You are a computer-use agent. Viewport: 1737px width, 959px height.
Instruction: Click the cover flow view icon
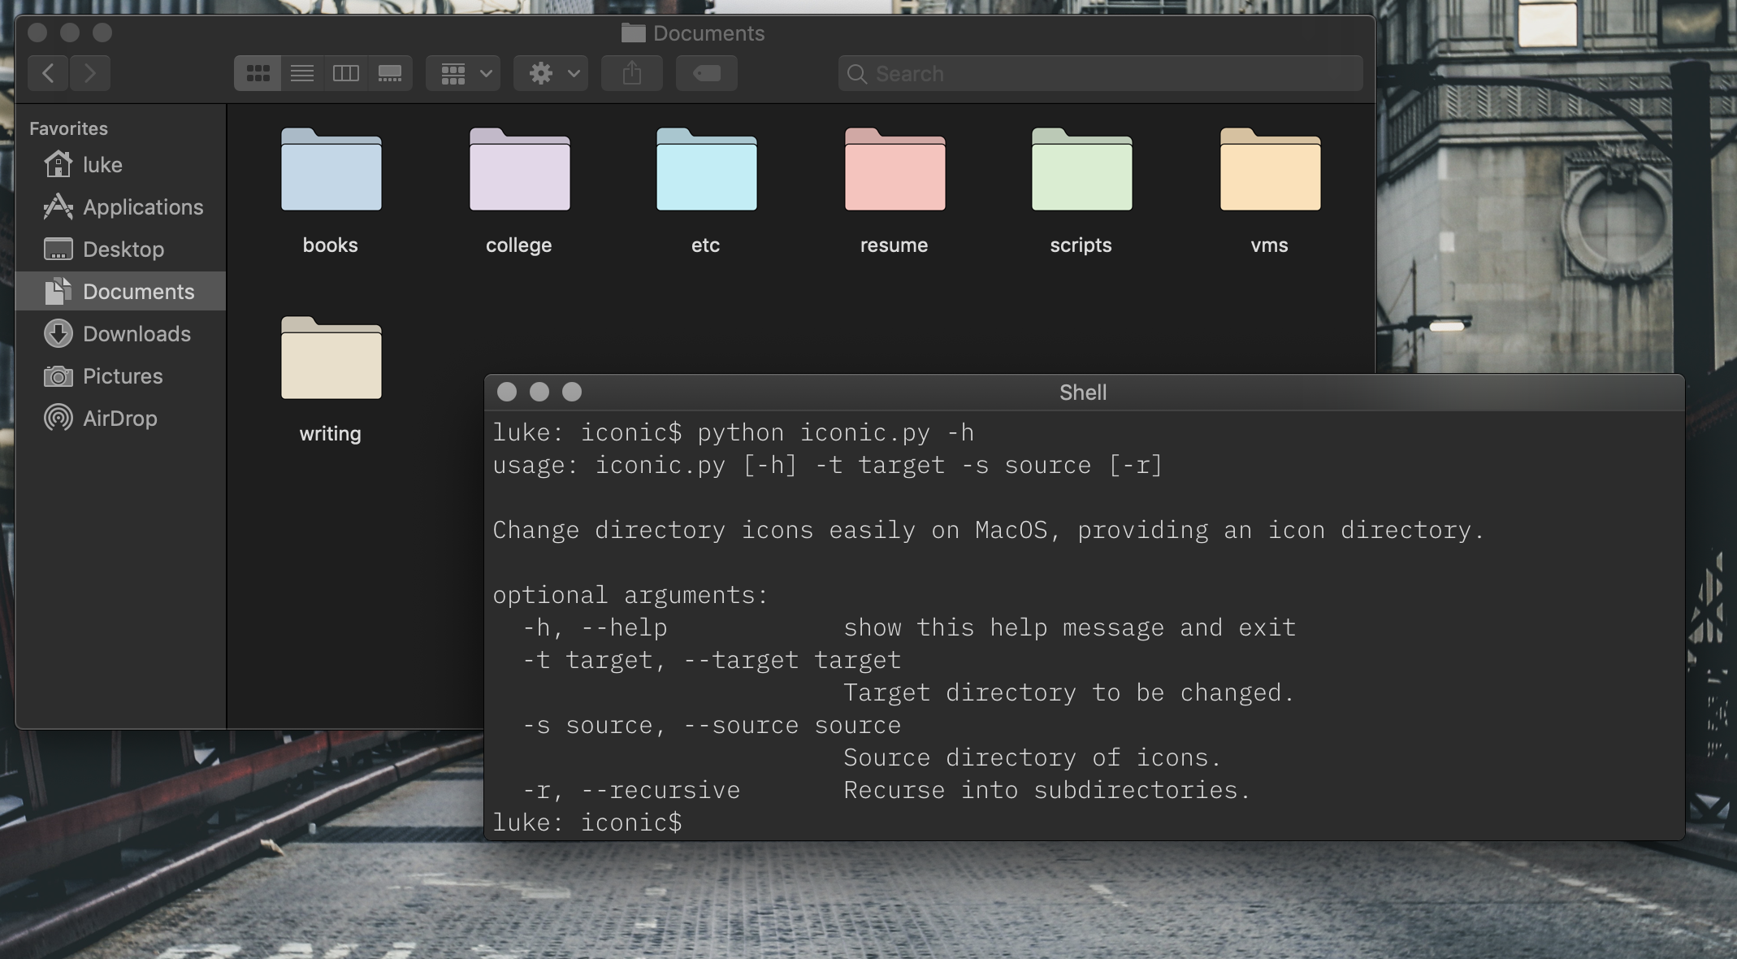(x=388, y=73)
